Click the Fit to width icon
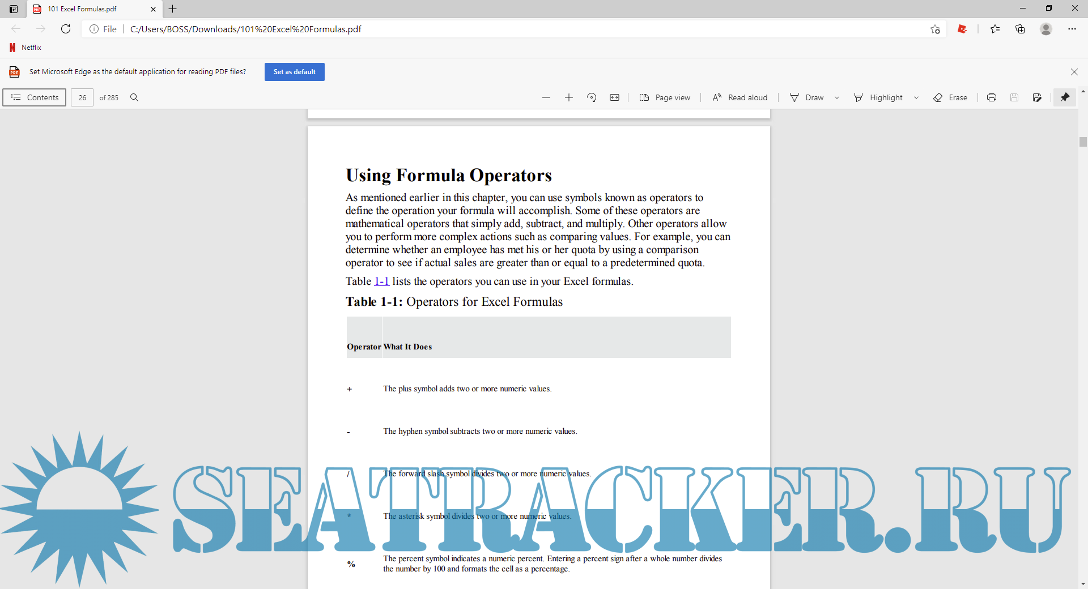1088x589 pixels. coord(614,97)
